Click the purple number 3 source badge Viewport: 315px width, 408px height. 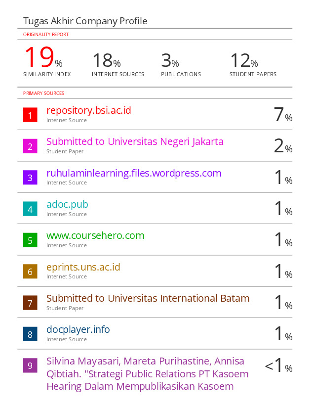(x=30, y=178)
